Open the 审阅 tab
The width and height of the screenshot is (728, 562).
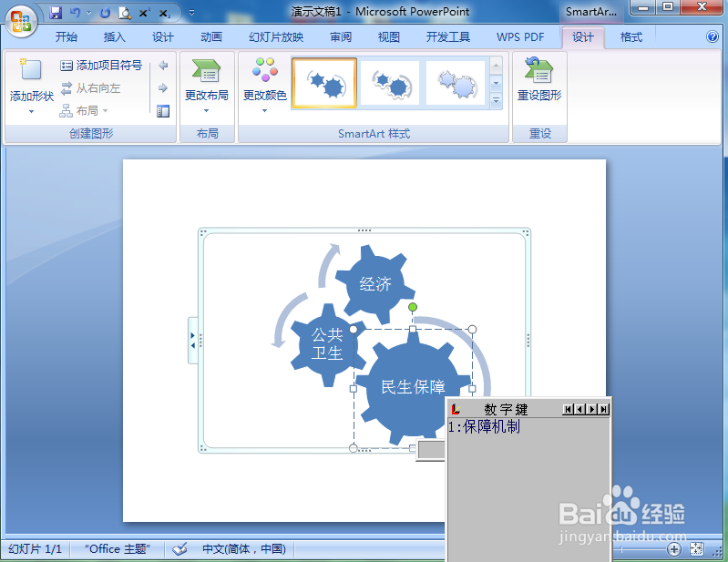[x=341, y=37]
